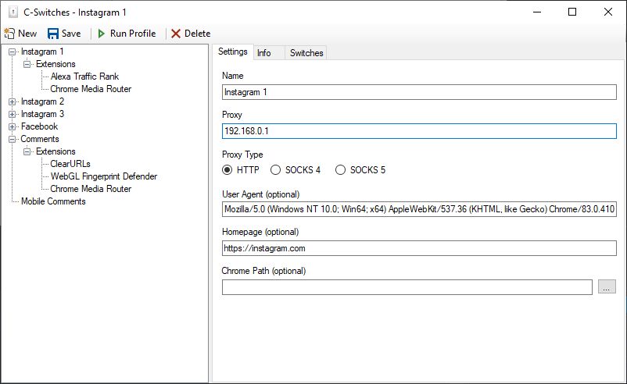Select the HTTP proxy type
627x384 pixels.
(228, 170)
